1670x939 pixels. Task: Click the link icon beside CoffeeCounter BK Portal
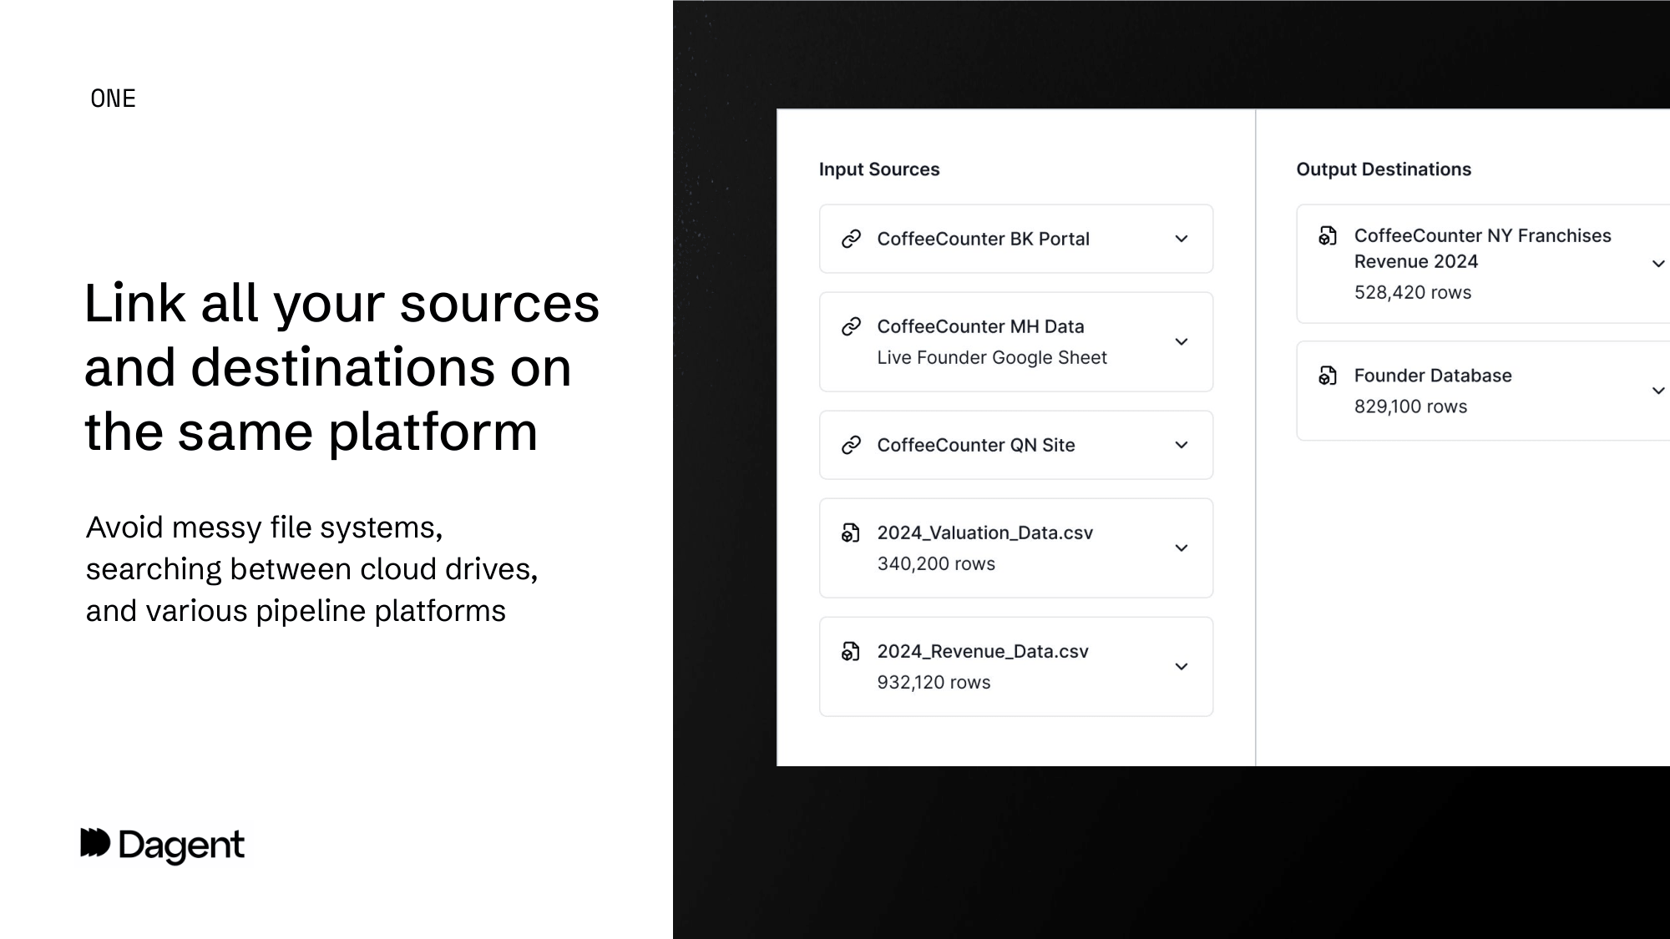(852, 239)
